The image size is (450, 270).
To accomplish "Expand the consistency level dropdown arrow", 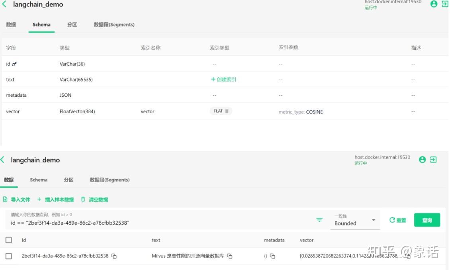I will pyautogui.click(x=373, y=220).
